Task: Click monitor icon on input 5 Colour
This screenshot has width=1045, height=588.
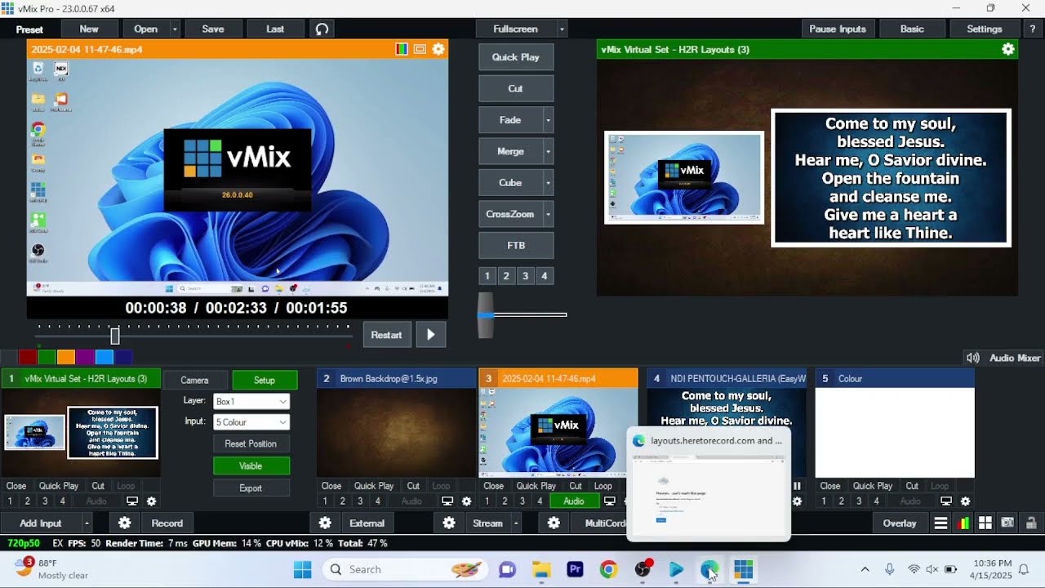Action: click(945, 501)
